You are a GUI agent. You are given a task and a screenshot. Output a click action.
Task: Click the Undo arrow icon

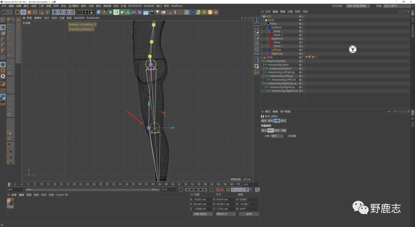(x=4, y=12)
